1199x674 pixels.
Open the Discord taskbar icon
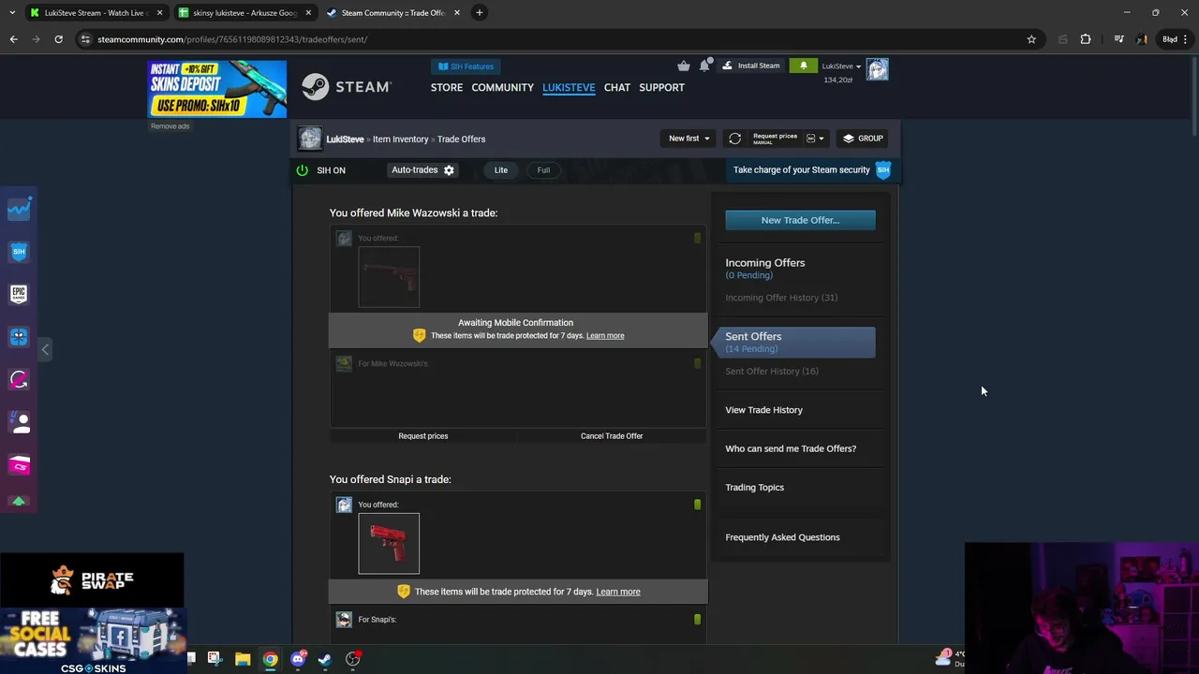(x=298, y=659)
